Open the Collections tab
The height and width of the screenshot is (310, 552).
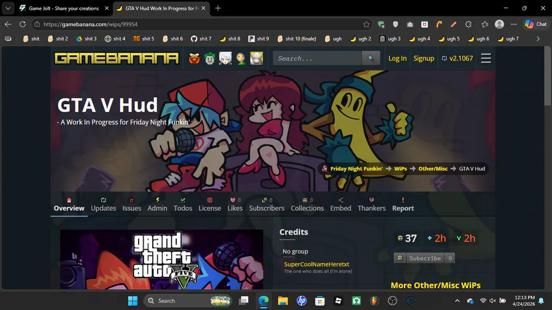point(307,205)
